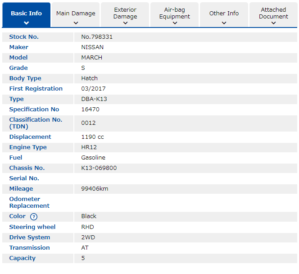Image resolution: width=299 pixels, height=274 pixels.
Task: Click the down arrow under Attached Document
Action: coord(273,23)
